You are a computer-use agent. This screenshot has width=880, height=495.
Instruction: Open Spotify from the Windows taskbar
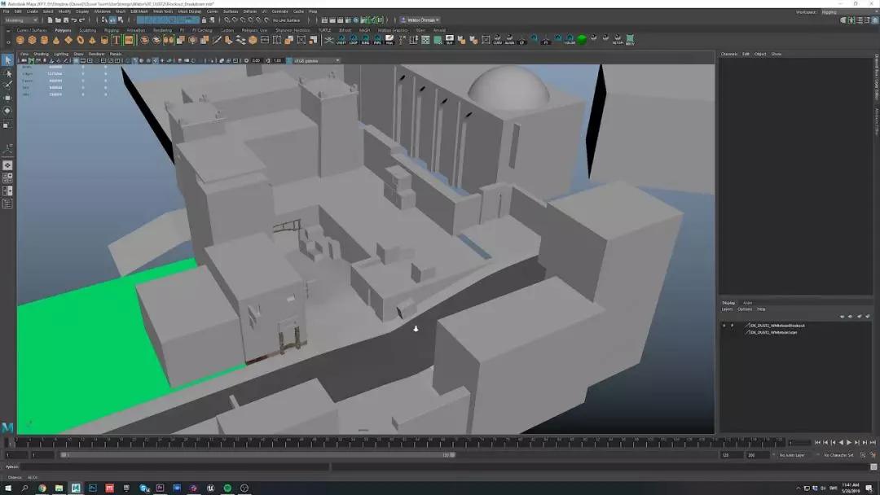(x=227, y=488)
